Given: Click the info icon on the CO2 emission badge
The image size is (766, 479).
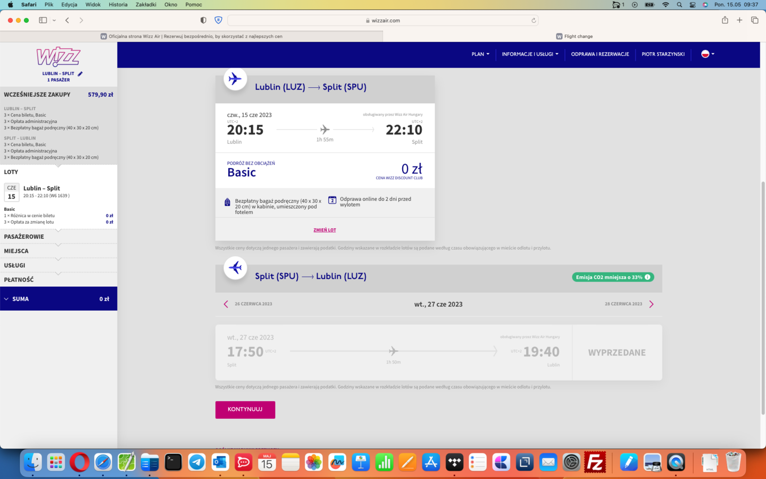Looking at the screenshot, I should pos(647,277).
